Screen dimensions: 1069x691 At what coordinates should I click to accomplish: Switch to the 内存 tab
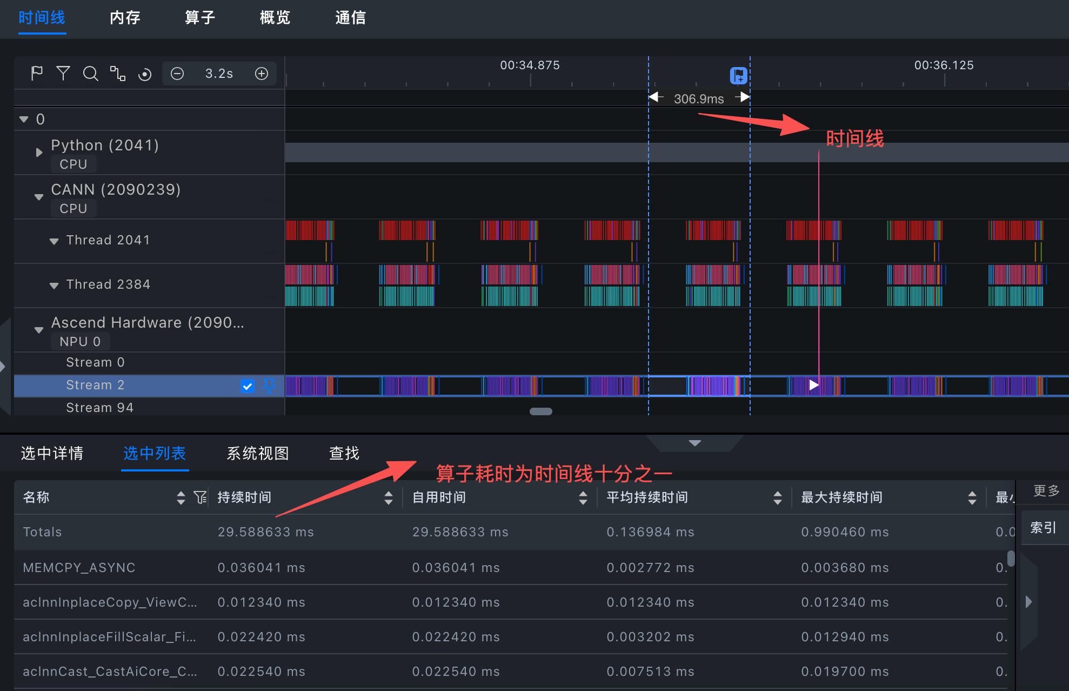click(x=125, y=18)
